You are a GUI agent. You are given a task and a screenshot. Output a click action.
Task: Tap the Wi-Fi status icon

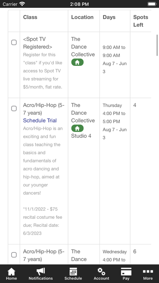22,4
